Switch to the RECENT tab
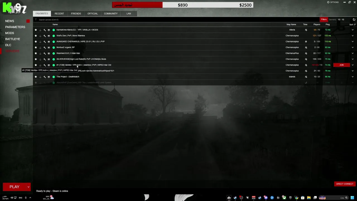This screenshot has width=357, height=201. click(x=59, y=13)
